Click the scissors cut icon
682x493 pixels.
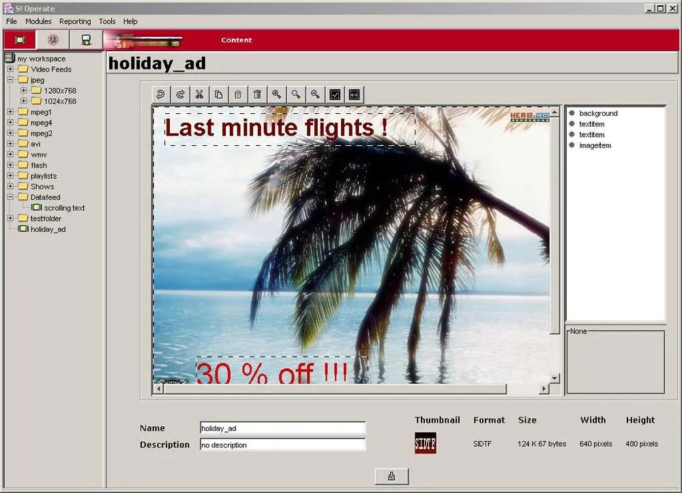[x=199, y=95]
